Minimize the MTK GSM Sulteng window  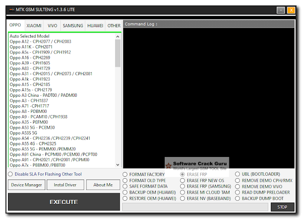pyautogui.click(x=281, y=10)
